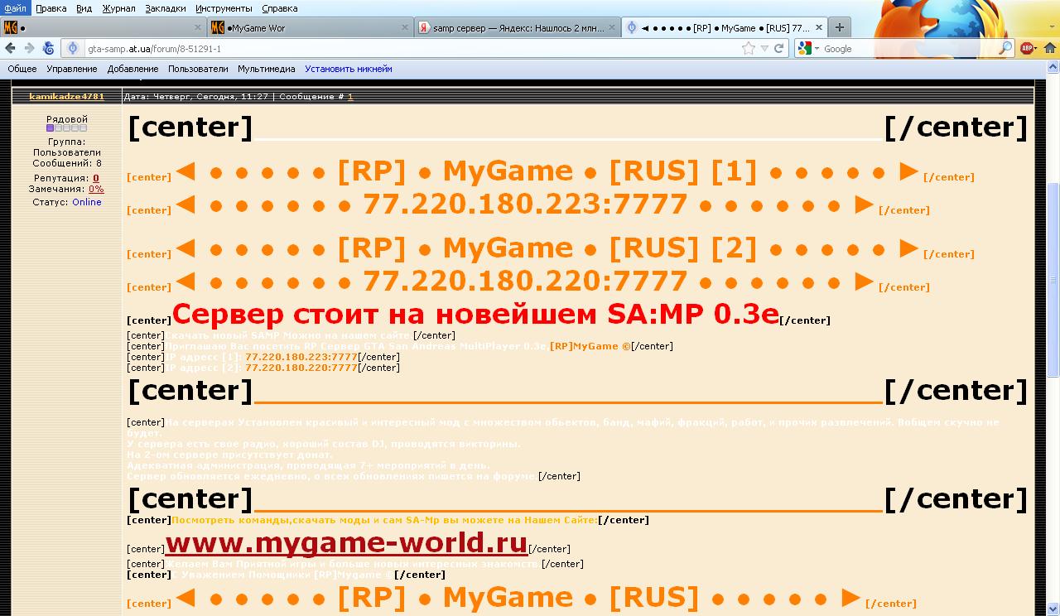Open the Adblock Plus ABP icon
Image resolution: width=1060 pixels, height=616 pixels.
click(1029, 49)
